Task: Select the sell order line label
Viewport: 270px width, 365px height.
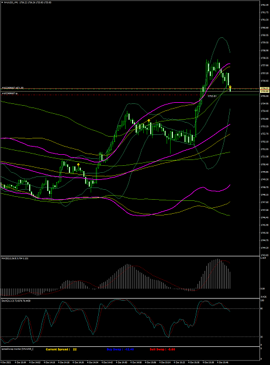Action: 13,88
